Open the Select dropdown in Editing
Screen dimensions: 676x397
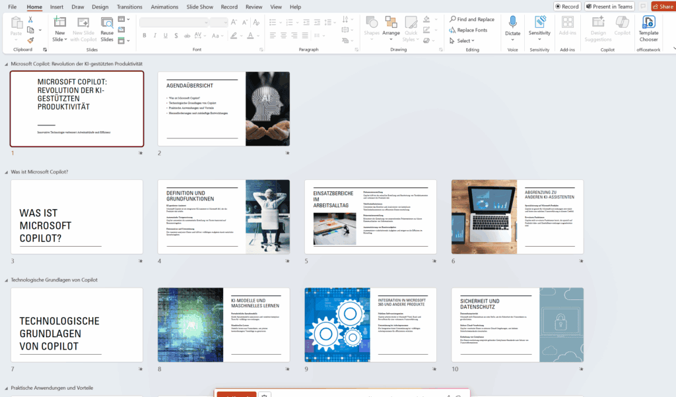click(x=461, y=40)
